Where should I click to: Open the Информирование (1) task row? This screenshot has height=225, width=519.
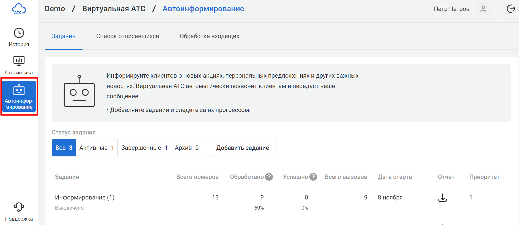pos(85,198)
